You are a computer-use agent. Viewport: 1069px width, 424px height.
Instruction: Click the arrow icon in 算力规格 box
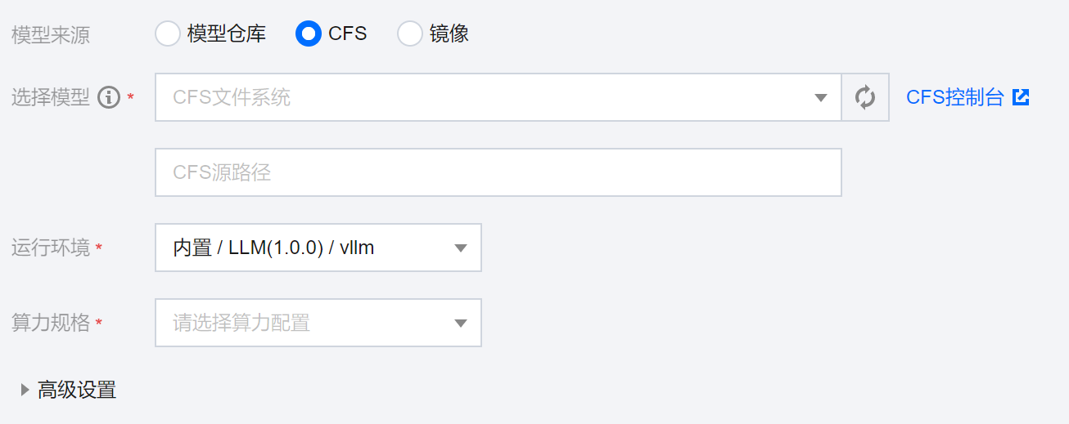click(461, 324)
